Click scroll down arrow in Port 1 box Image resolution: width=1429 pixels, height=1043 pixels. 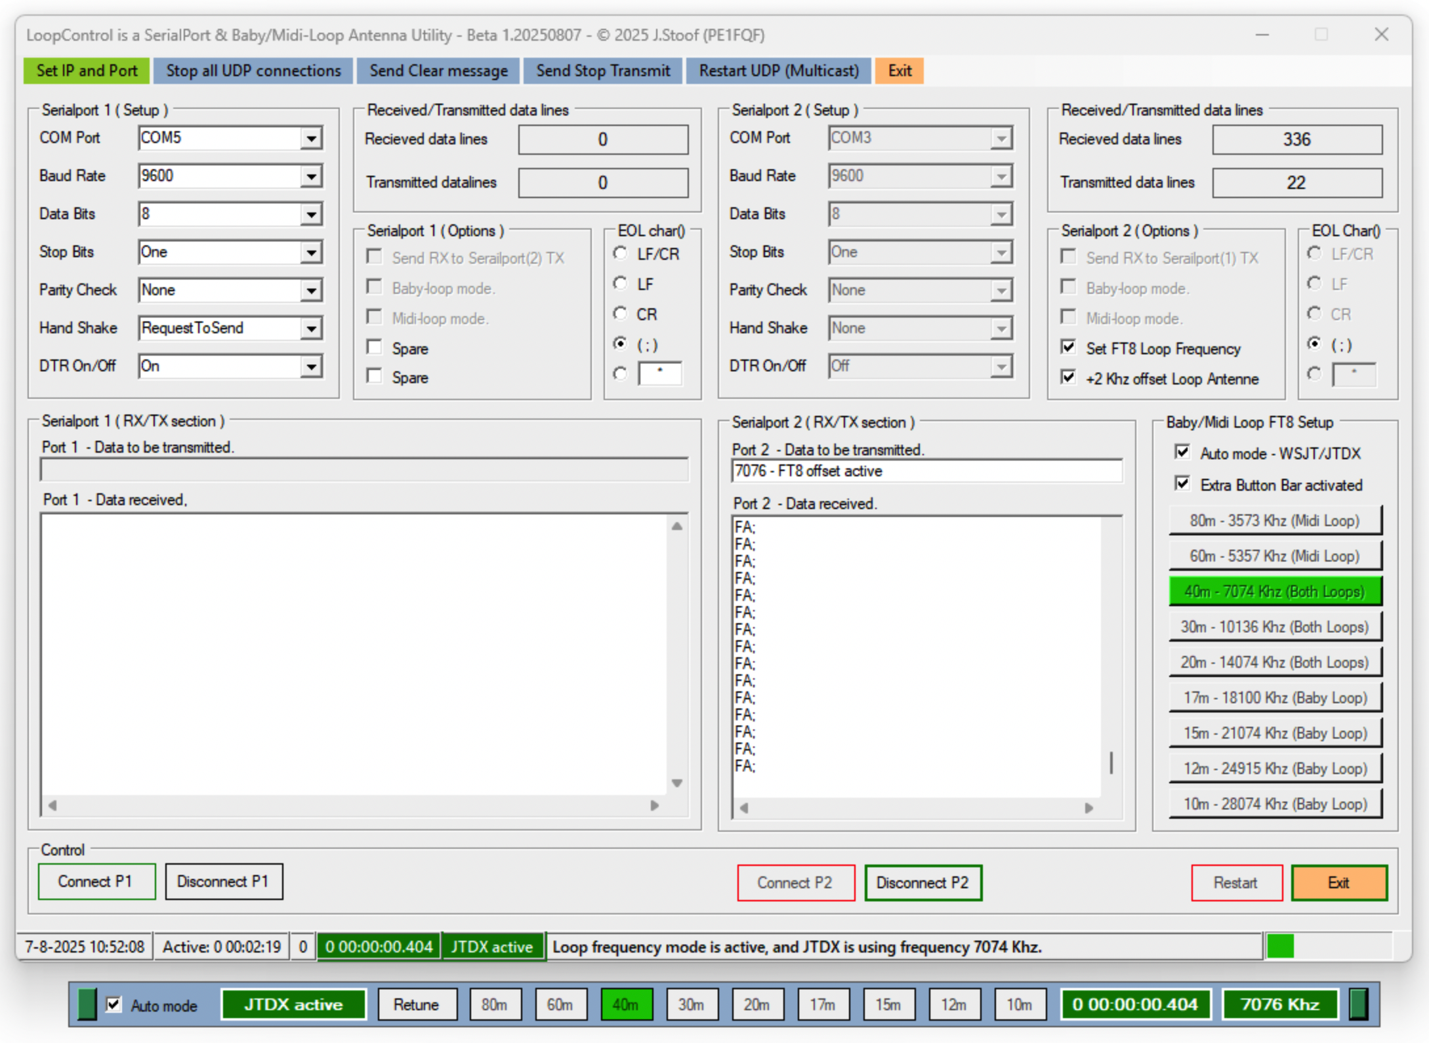[x=677, y=783]
